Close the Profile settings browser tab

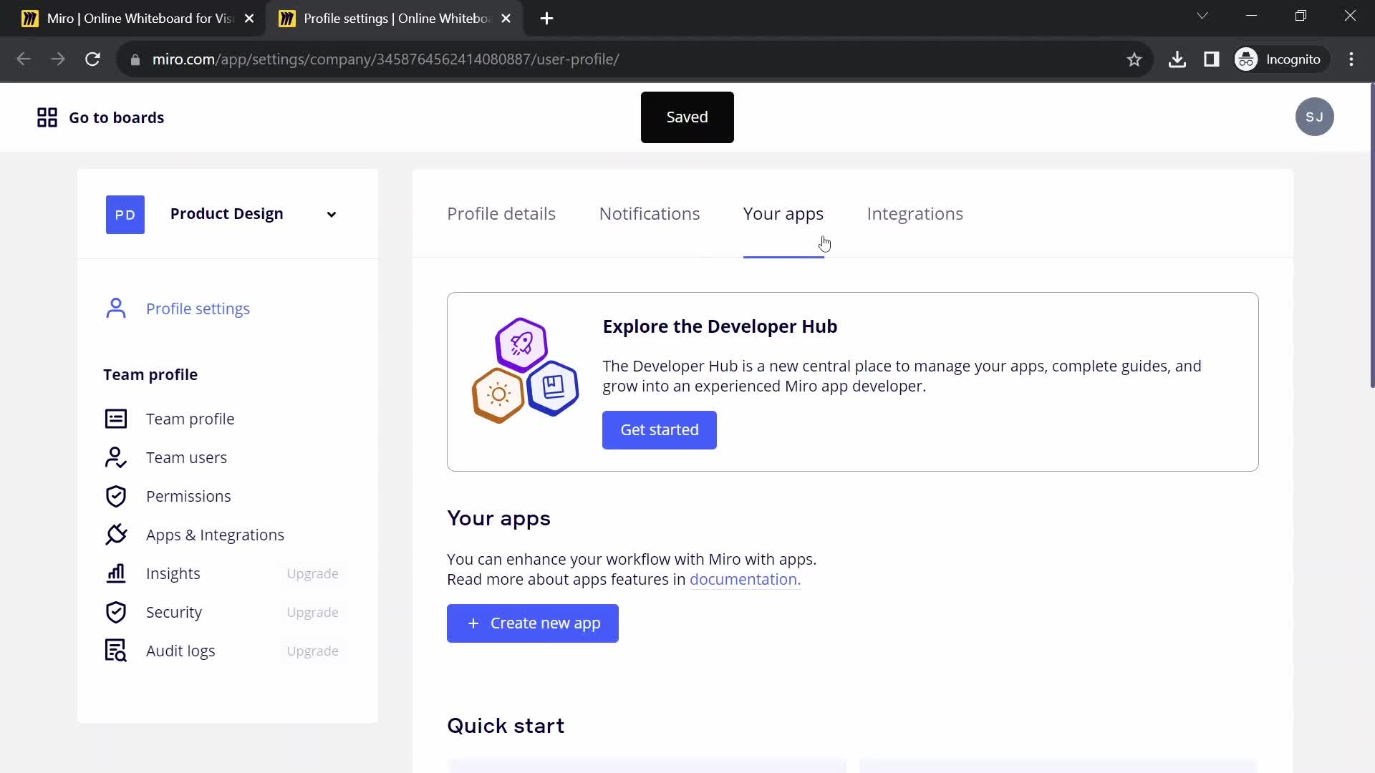click(x=506, y=19)
